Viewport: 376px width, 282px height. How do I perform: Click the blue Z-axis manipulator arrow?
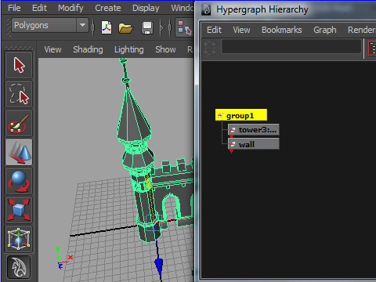[159, 266]
